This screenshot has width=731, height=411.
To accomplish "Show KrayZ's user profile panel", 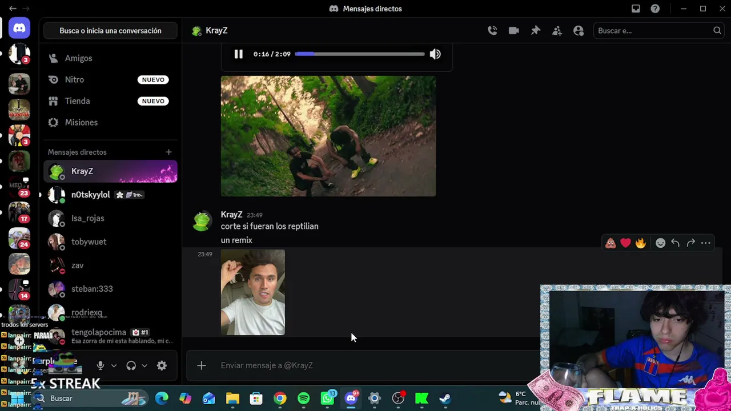I will (x=579, y=31).
